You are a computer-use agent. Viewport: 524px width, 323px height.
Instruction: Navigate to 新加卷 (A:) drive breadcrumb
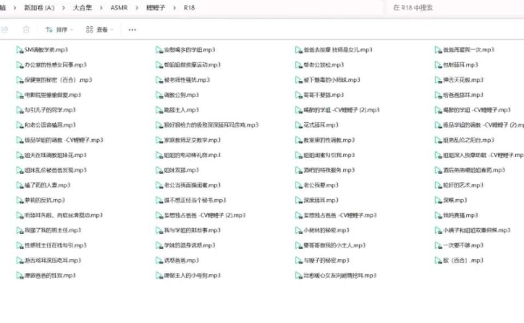[x=39, y=8]
